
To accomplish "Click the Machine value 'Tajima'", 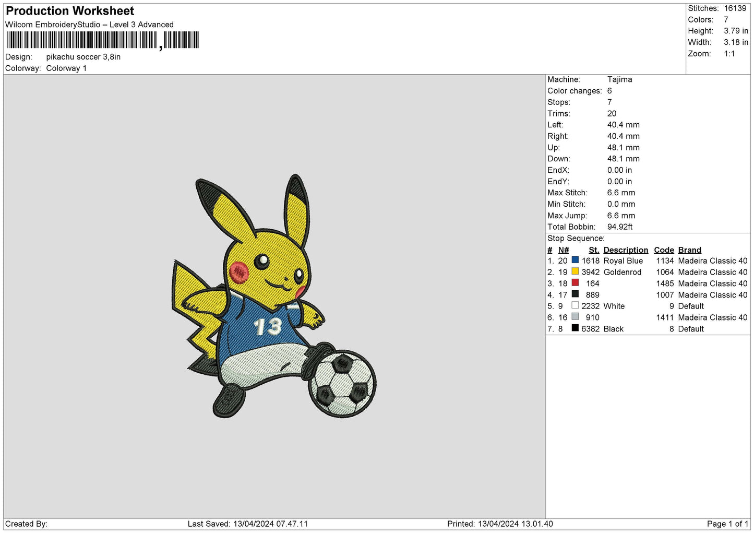I will (619, 79).
